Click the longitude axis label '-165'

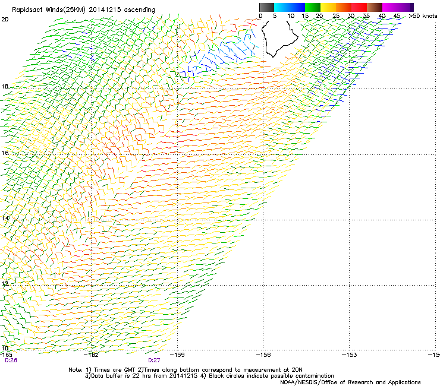(x=6, y=355)
